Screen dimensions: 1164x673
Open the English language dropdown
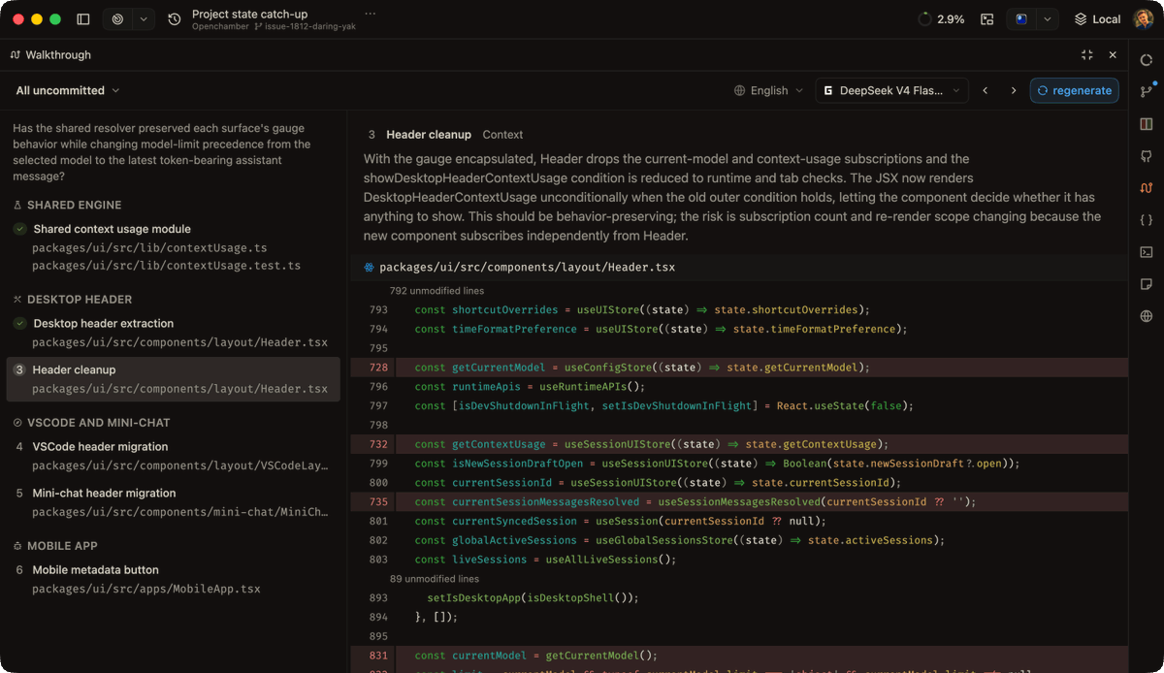[x=769, y=90]
